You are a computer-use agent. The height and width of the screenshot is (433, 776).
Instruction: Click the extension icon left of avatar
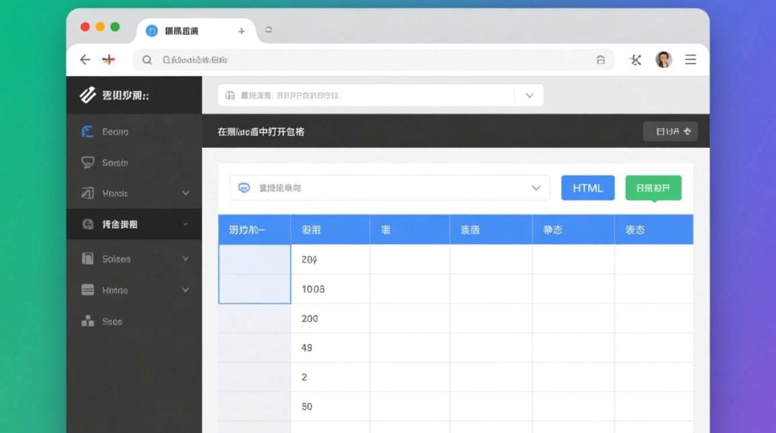click(x=636, y=59)
